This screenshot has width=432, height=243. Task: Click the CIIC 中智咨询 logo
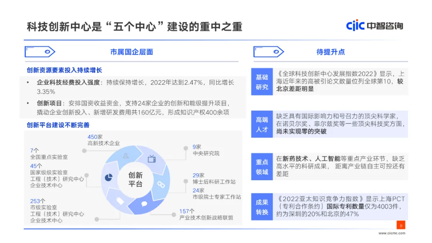[374, 26]
